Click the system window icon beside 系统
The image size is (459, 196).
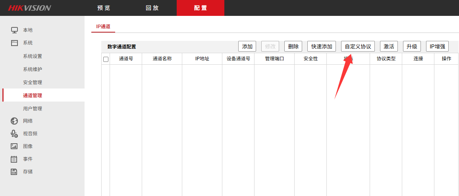(14, 43)
